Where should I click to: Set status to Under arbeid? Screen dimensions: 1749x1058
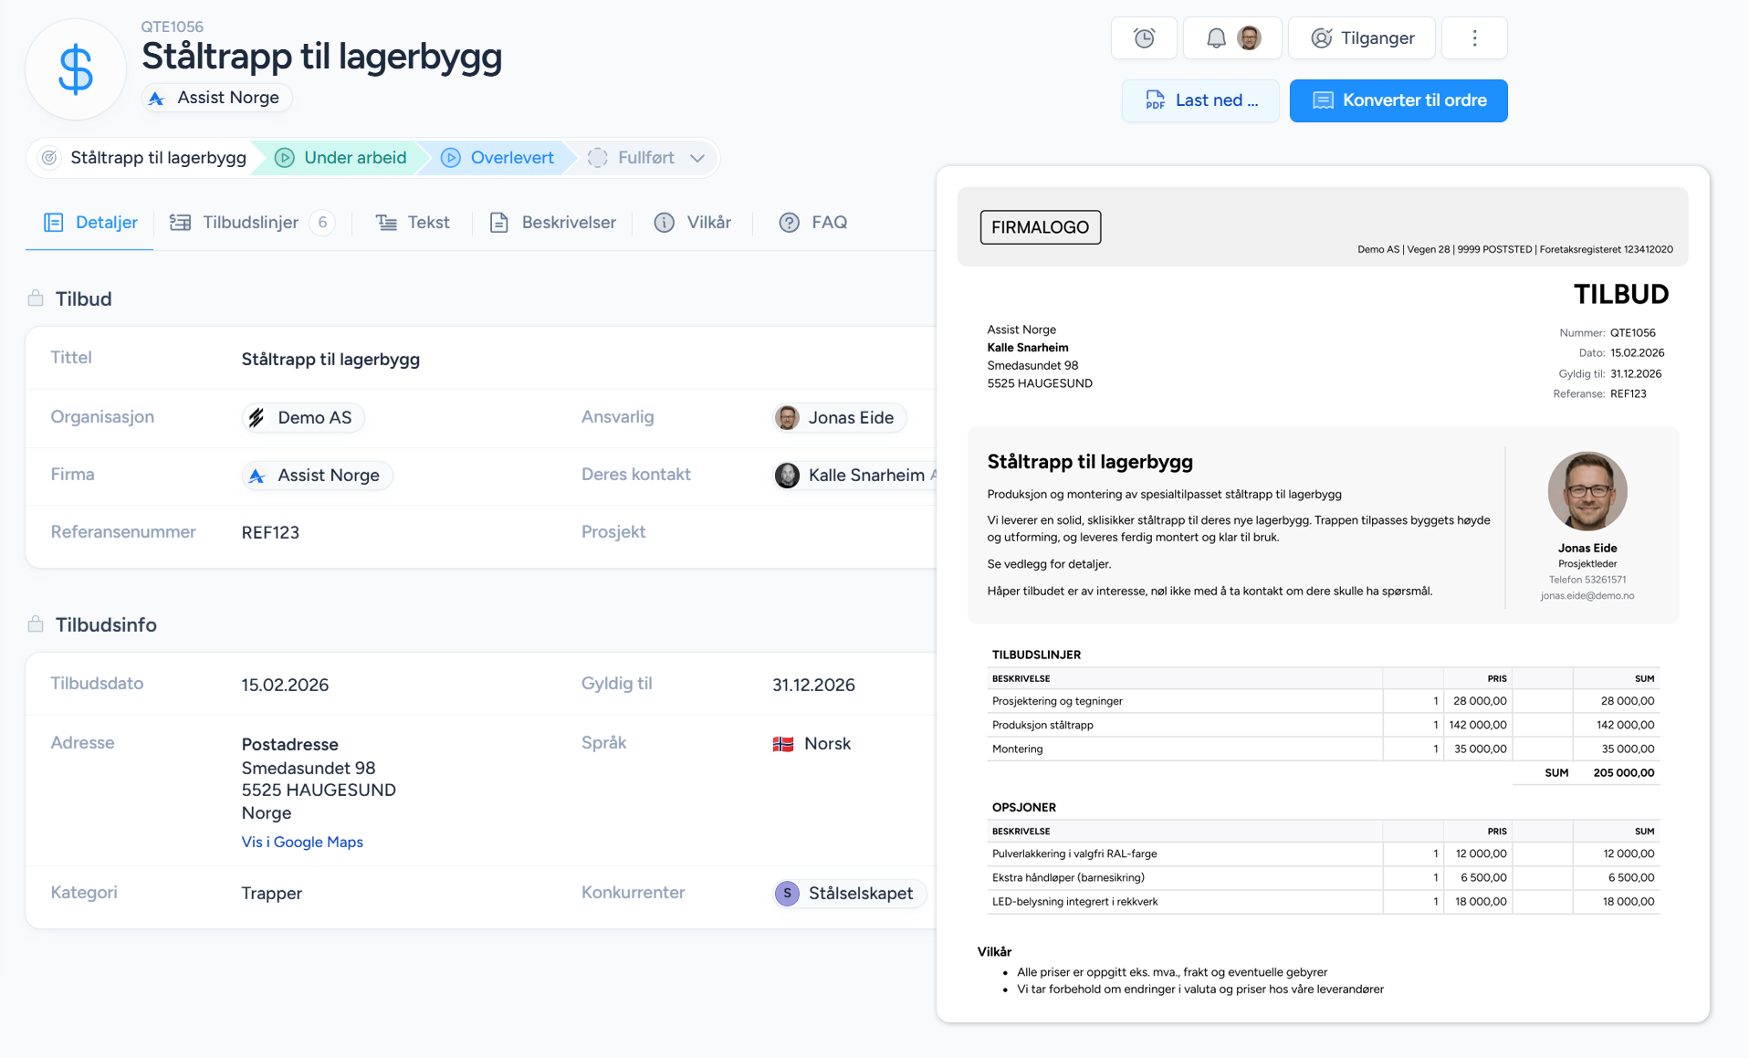[x=341, y=158]
